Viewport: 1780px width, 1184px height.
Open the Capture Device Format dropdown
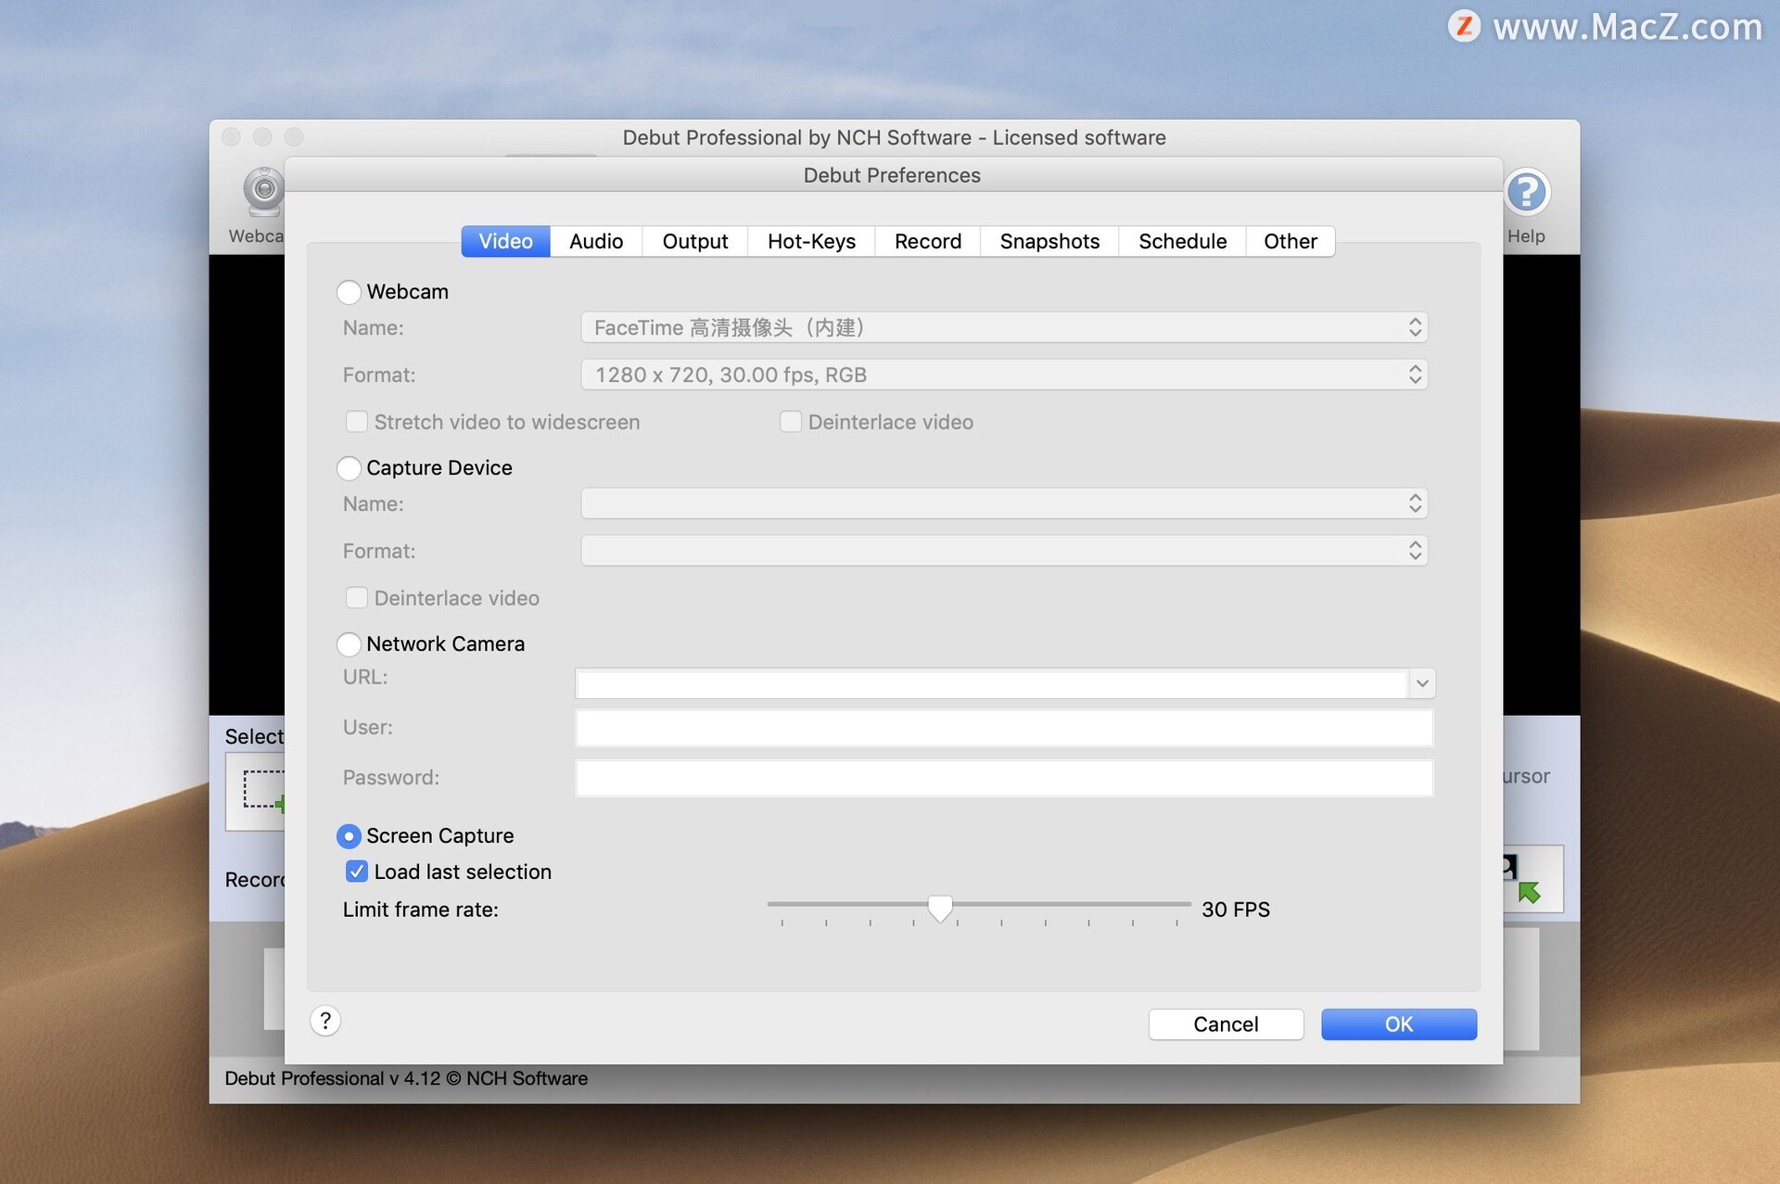coord(1004,551)
